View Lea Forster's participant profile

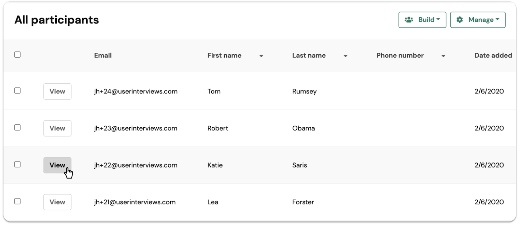click(x=57, y=202)
